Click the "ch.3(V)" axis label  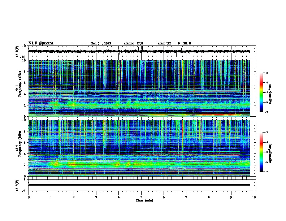(x=17, y=185)
